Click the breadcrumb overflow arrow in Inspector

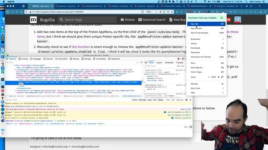pos(142,96)
